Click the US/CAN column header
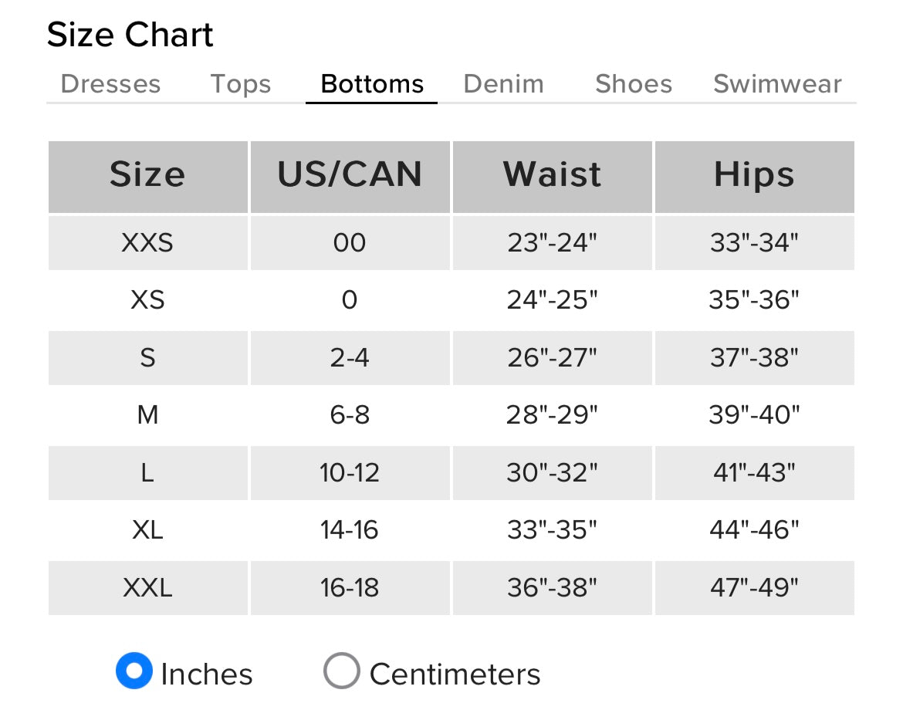 pos(350,175)
